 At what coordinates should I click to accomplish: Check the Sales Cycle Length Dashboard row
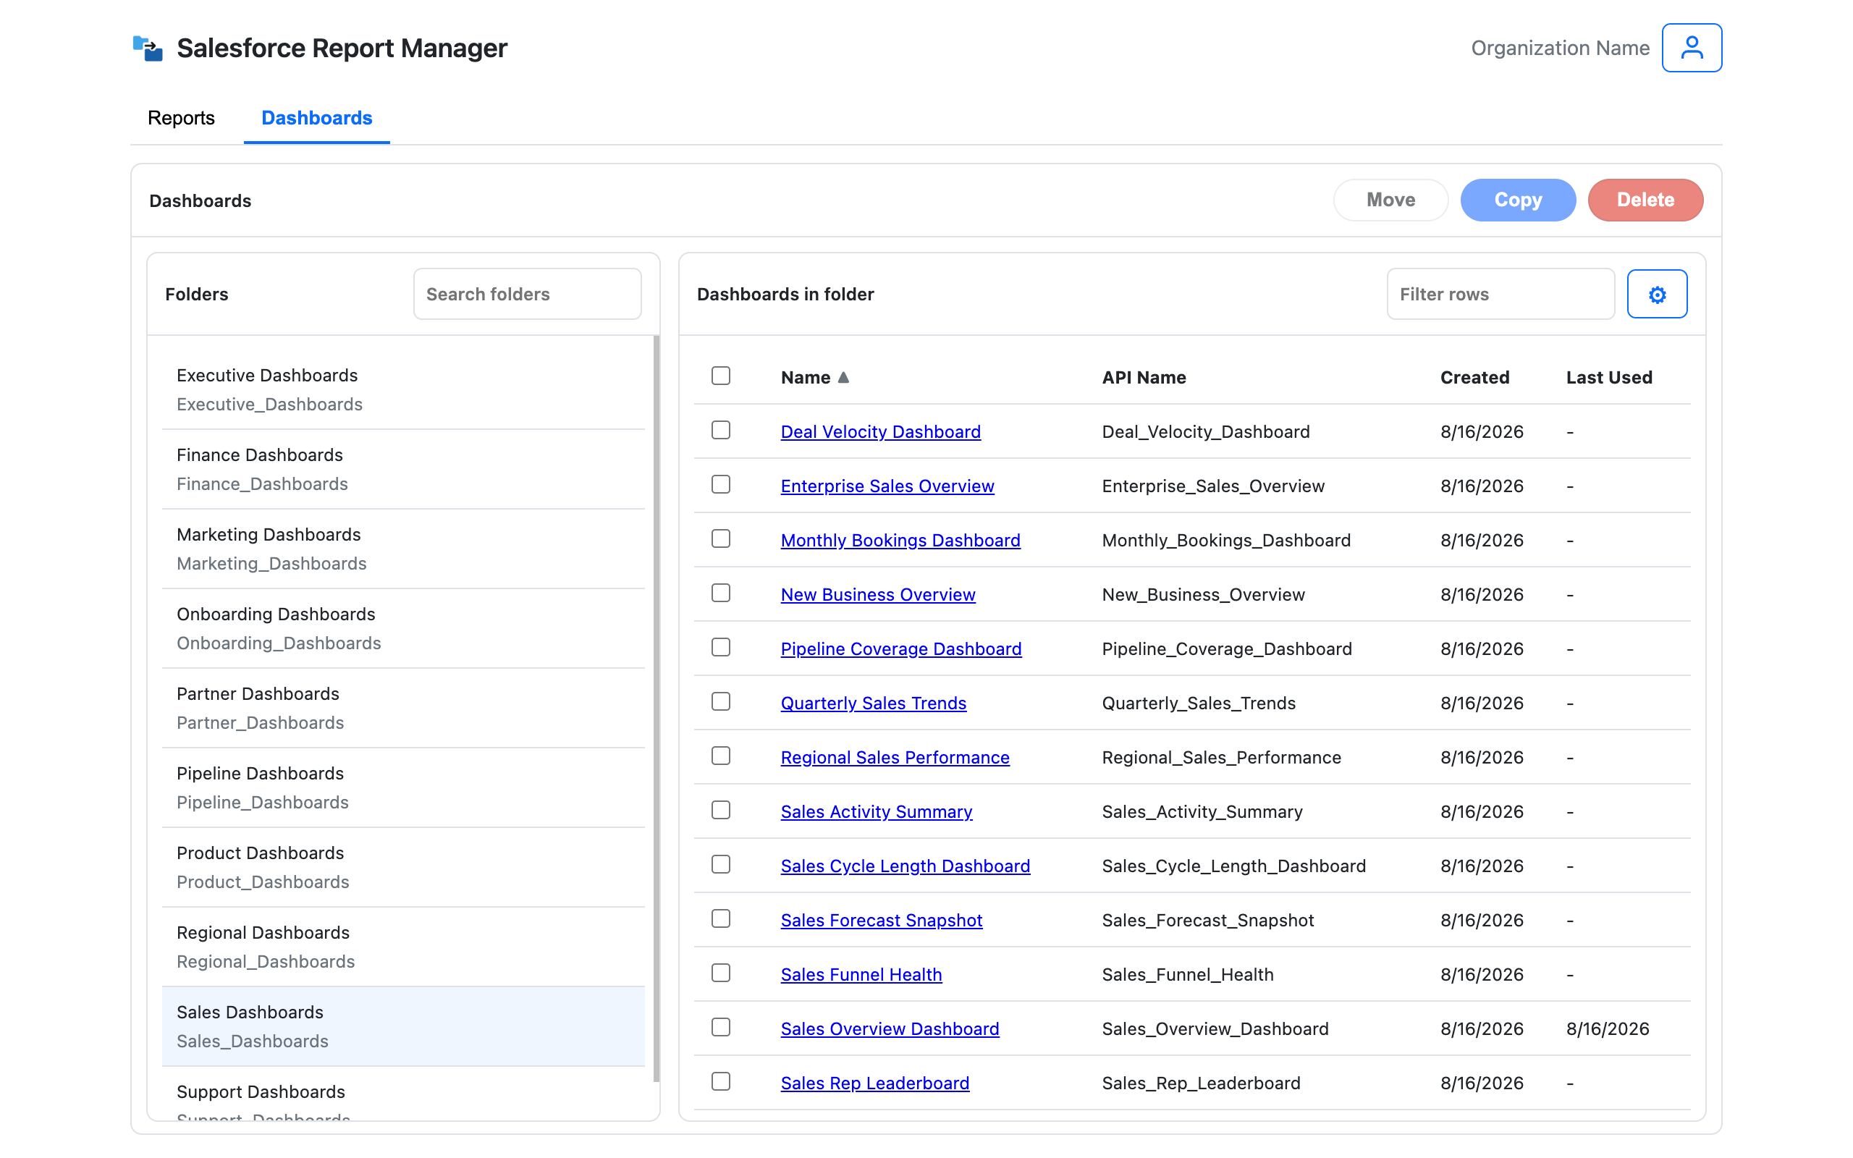(x=720, y=866)
